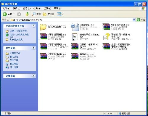The image size is (148, 116).
Task: Click the 11 个对象 status bar text
Action: [x=6, y=114]
